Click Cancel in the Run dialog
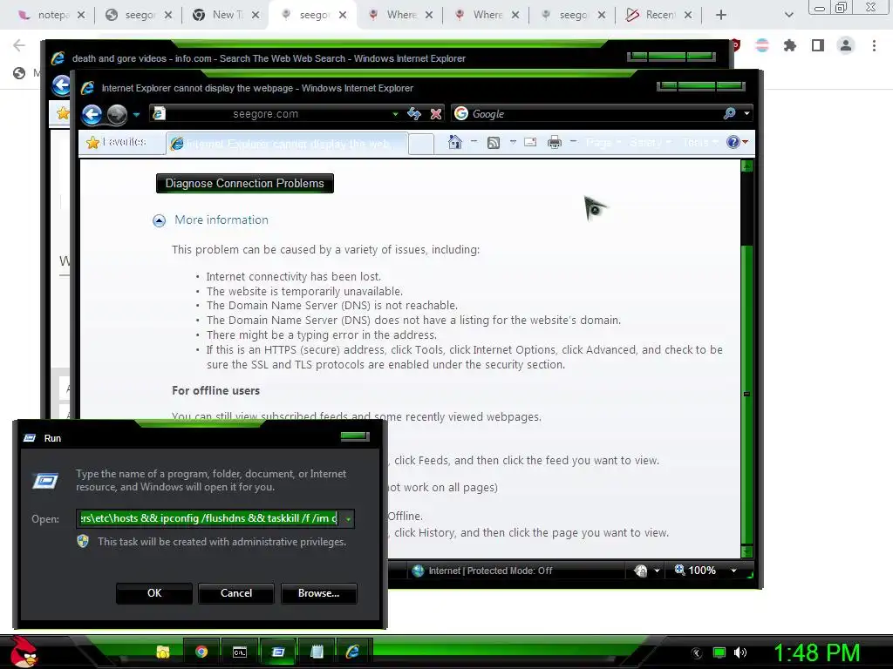The height and width of the screenshot is (669, 893). (235, 593)
